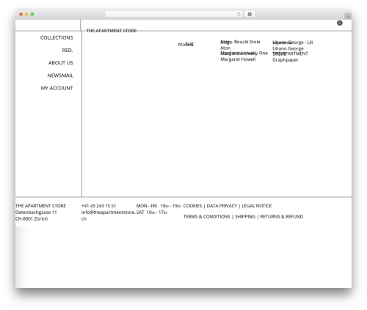Click THE APARTMENT STORE footer name
Viewport: 367px width, 310px height.
(x=40, y=206)
